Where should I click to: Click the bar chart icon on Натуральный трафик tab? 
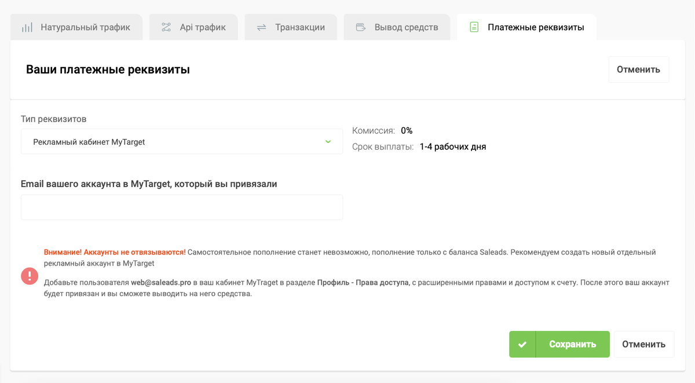[27, 27]
